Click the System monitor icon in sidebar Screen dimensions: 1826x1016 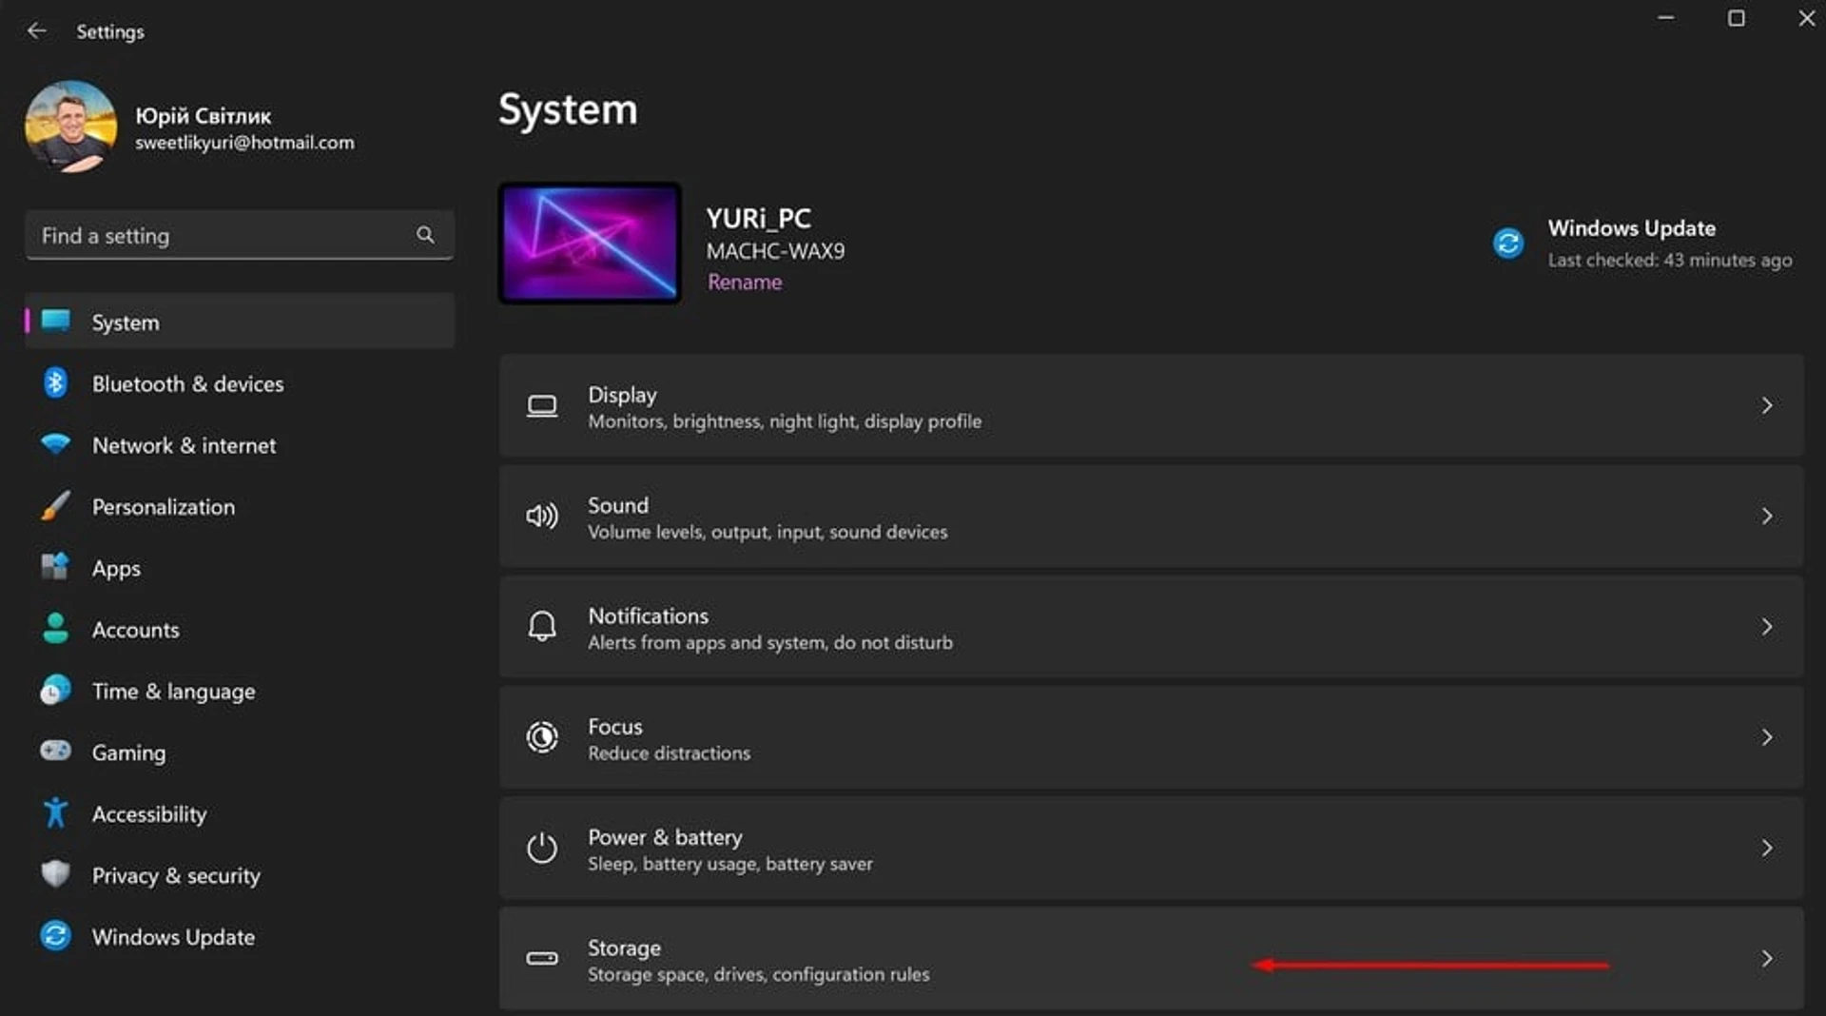coord(55,321)
